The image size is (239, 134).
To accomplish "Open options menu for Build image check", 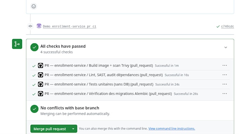I will click(x=225, y=65).
